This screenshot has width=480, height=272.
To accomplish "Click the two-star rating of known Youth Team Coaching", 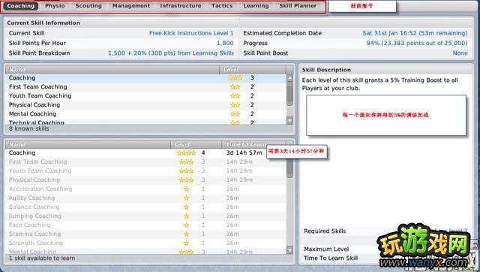I will pos(235,96).
